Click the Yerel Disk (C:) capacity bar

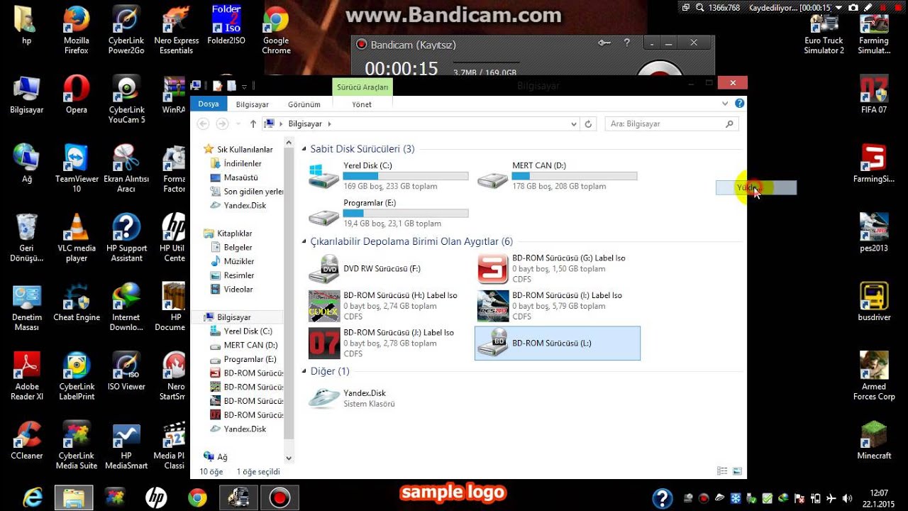coord(406,176)
